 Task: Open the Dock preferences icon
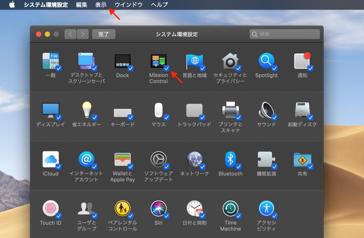tap(123, 61)
